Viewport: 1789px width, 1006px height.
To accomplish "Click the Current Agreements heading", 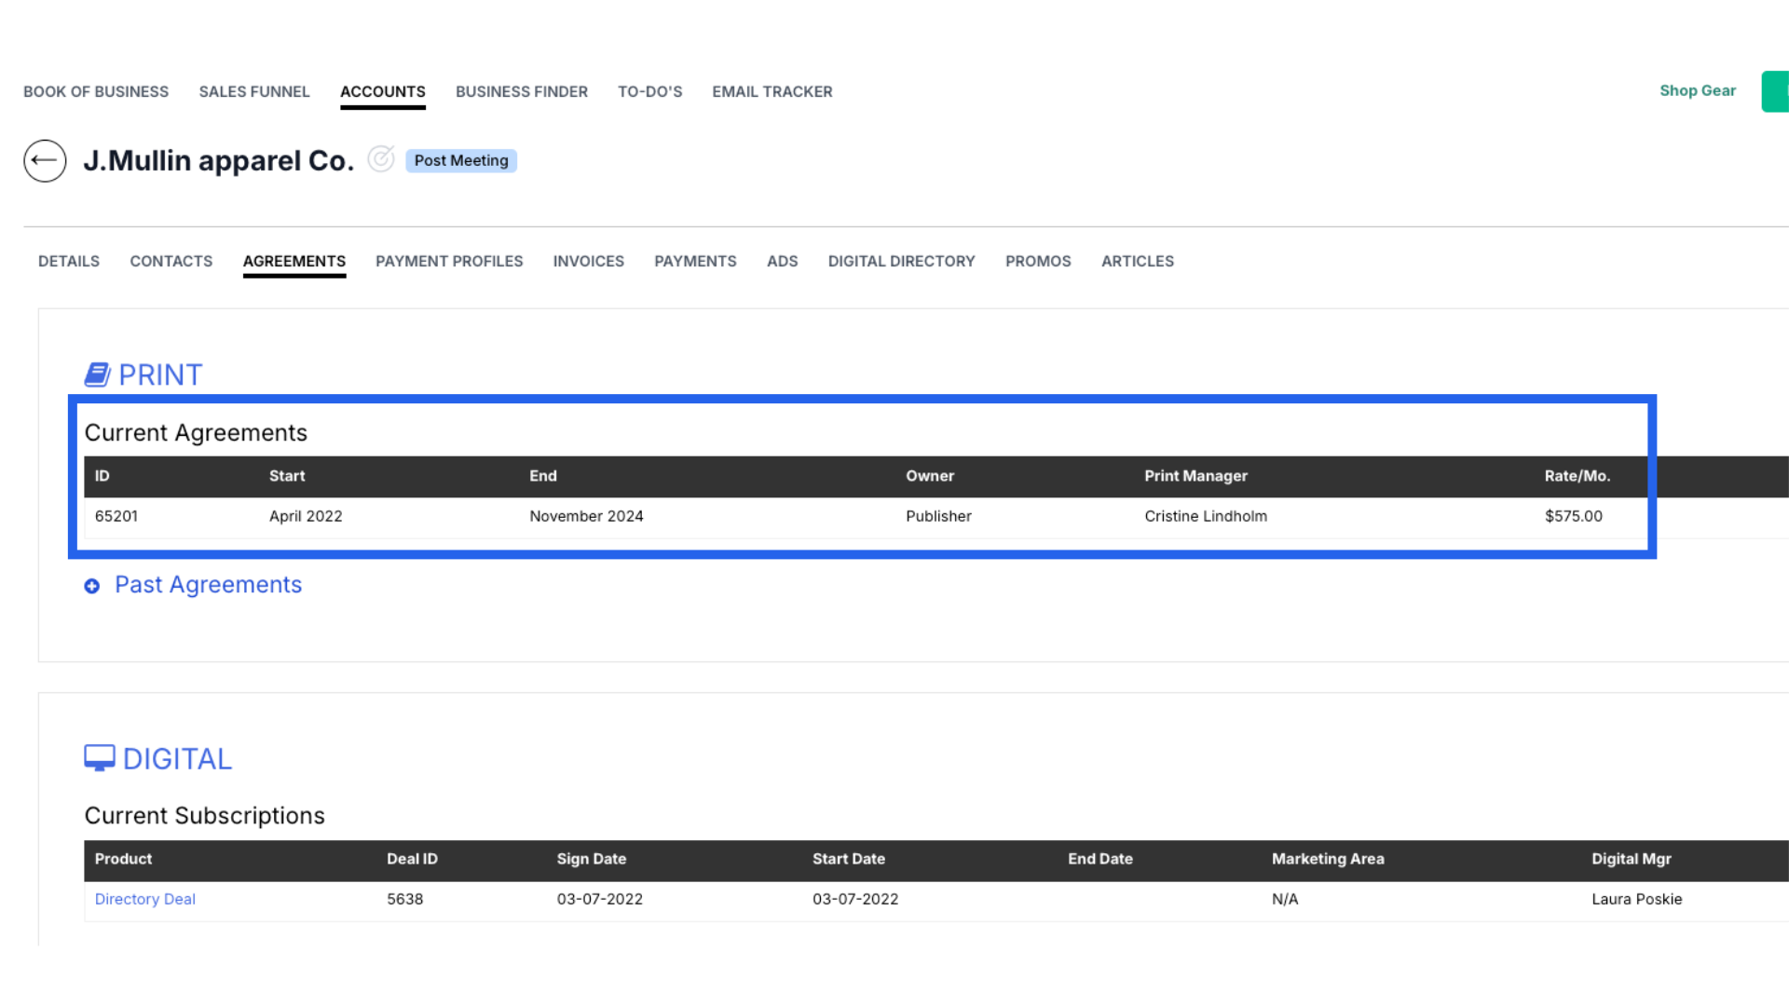I will 196,433.
